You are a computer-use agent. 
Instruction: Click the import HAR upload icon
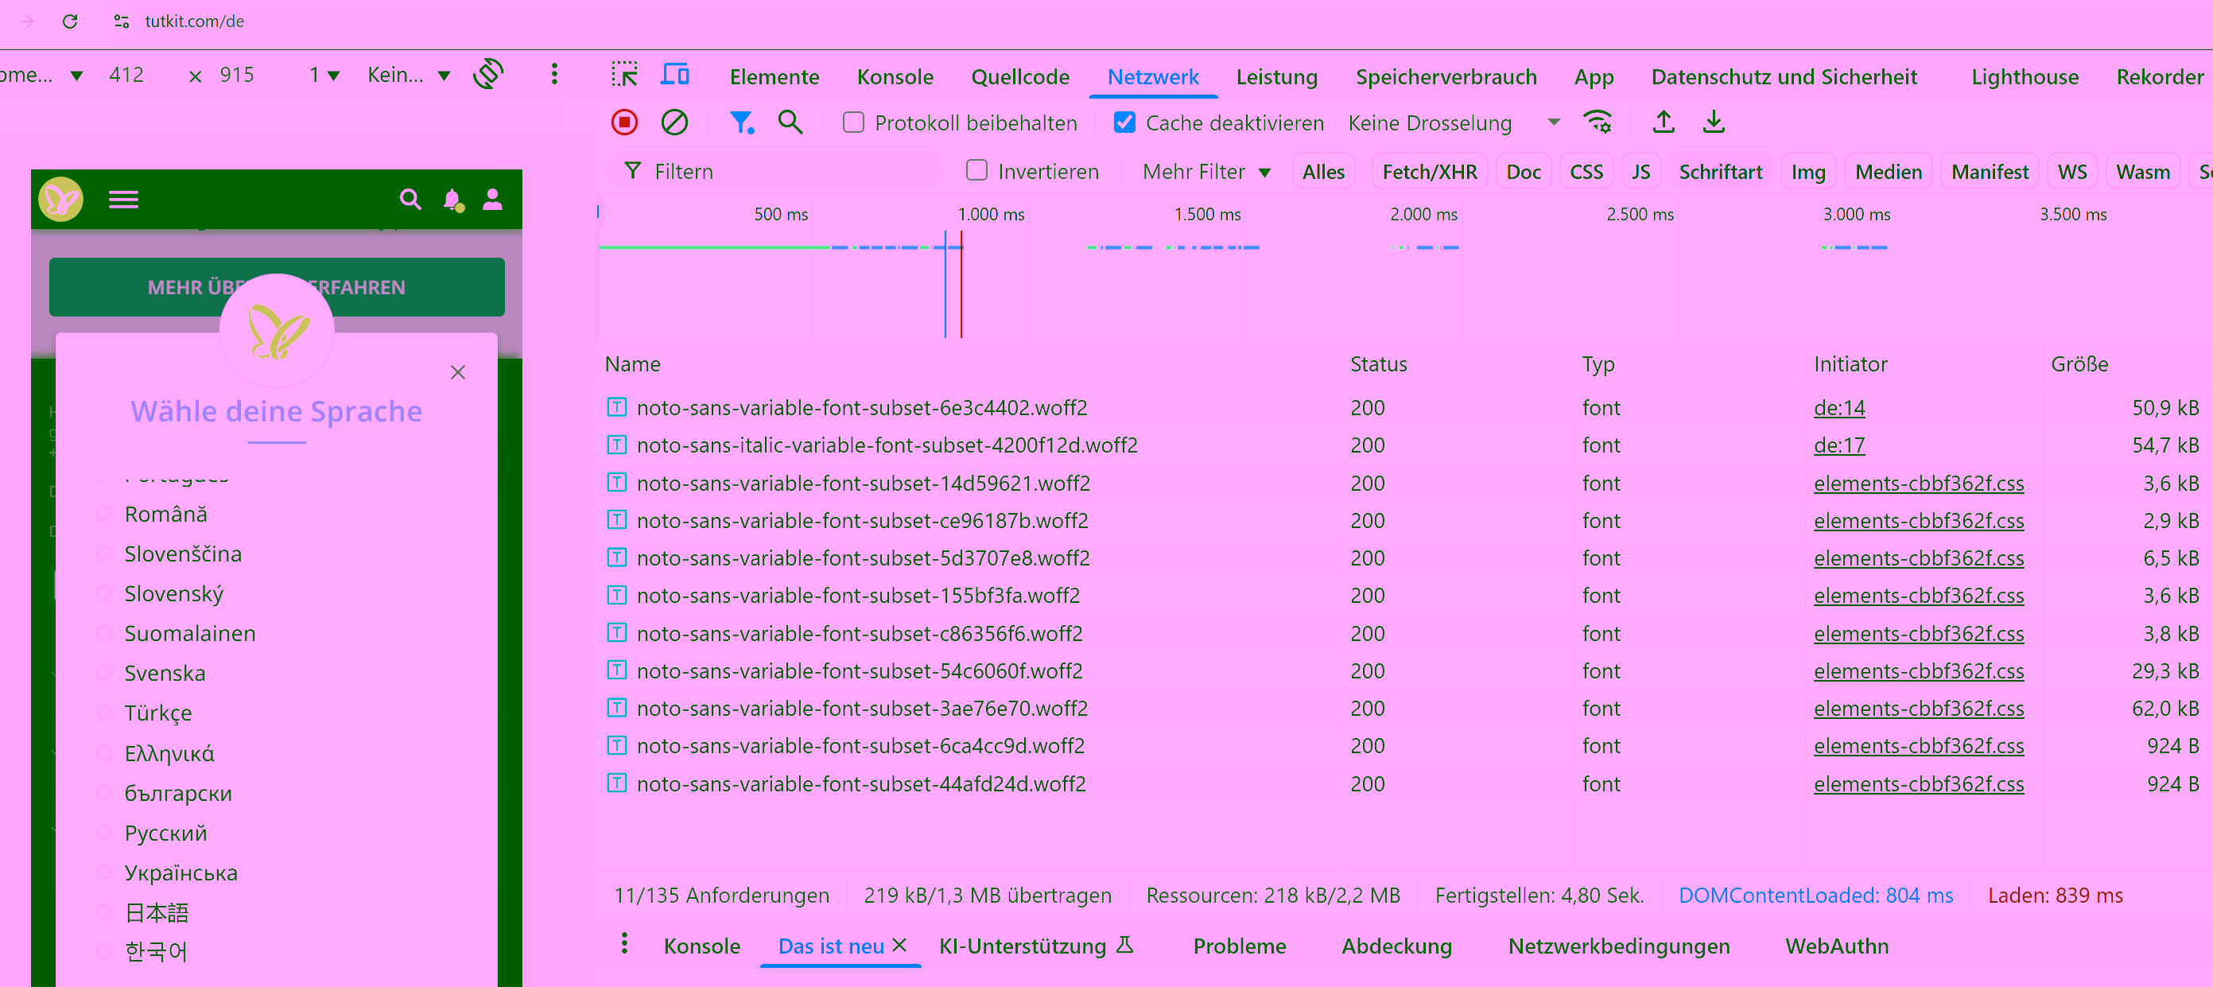[x=1664, y=122]
